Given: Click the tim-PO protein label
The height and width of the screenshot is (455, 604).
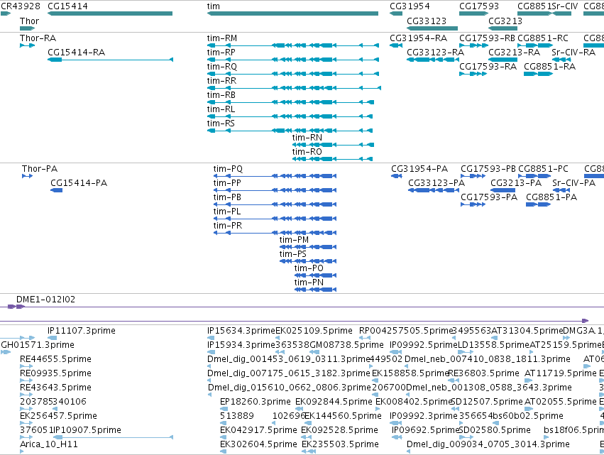Looking at the screenshot, I should pos(309,268).
